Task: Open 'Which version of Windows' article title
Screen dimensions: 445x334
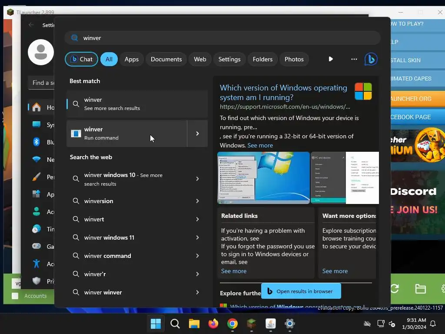Action: tap(283, 93)
